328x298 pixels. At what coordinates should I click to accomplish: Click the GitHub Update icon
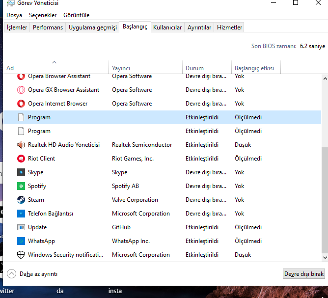coord(21,227)
